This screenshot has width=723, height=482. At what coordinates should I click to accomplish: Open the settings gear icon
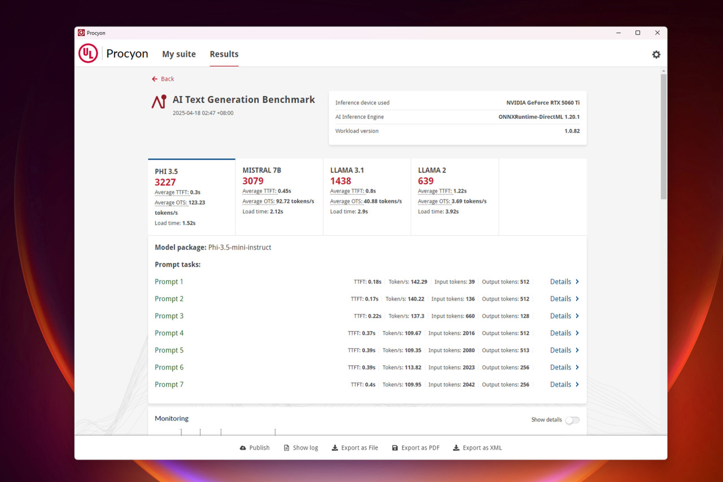[x=656, y=54]
